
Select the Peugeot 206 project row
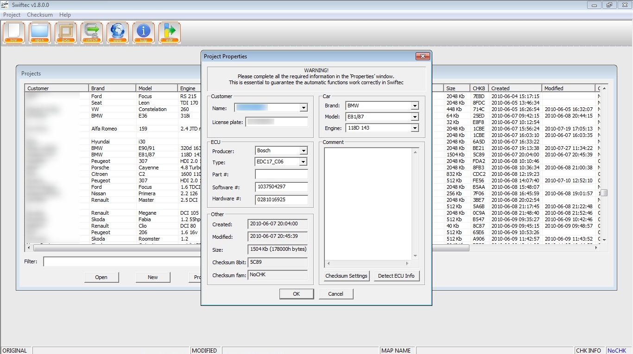click(x=113, y=232)
